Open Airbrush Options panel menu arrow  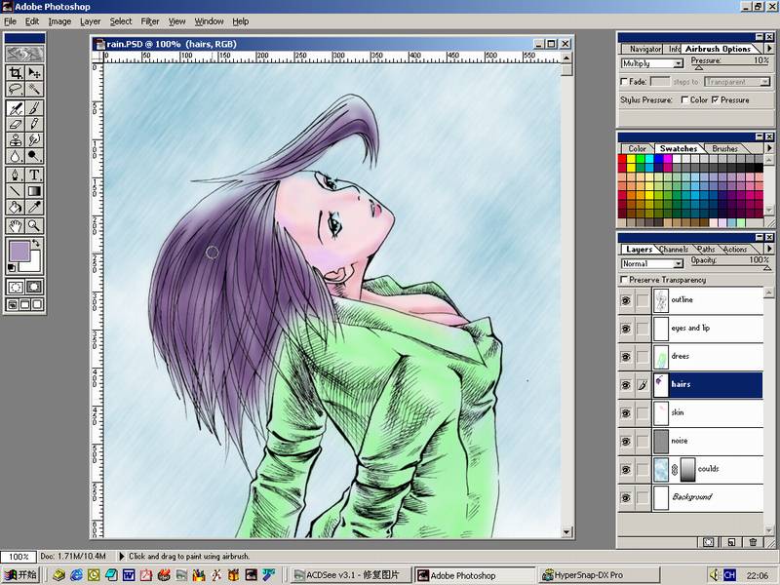click(769, 49)
